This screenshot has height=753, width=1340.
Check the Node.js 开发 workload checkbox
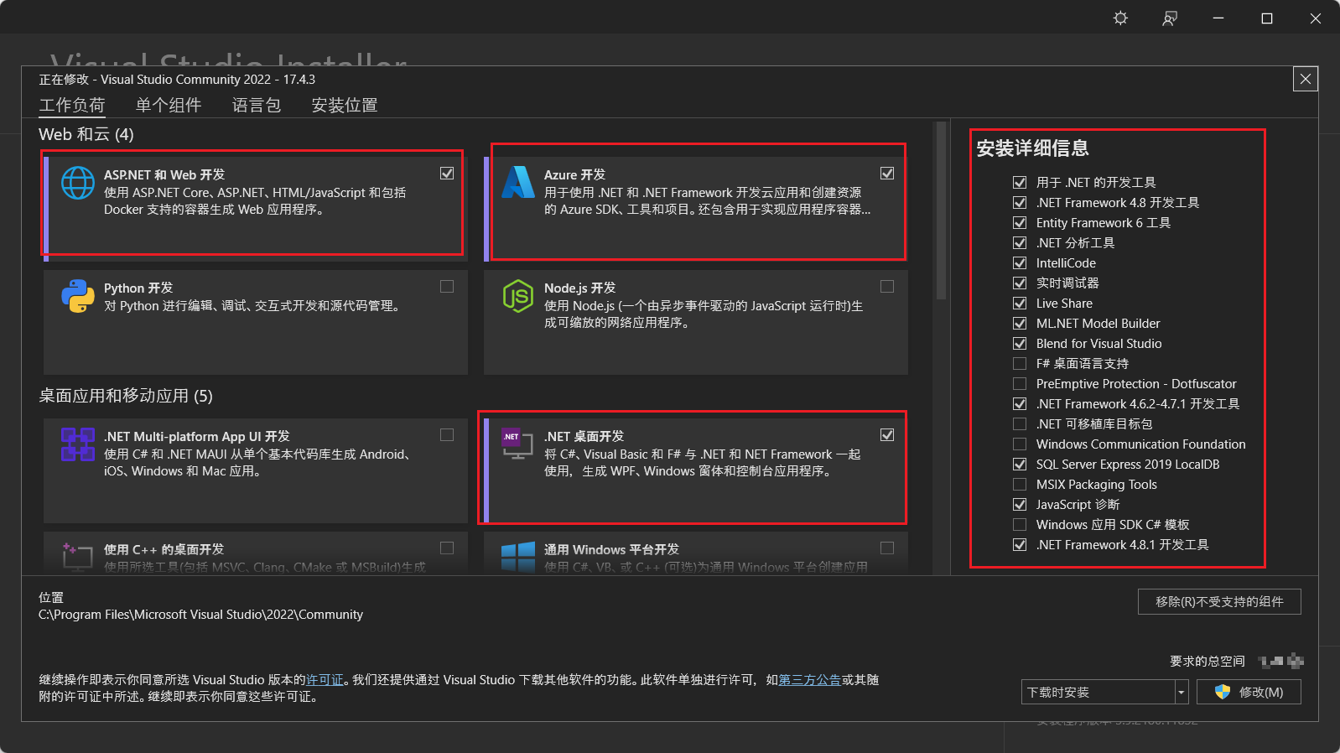[887, 286]
